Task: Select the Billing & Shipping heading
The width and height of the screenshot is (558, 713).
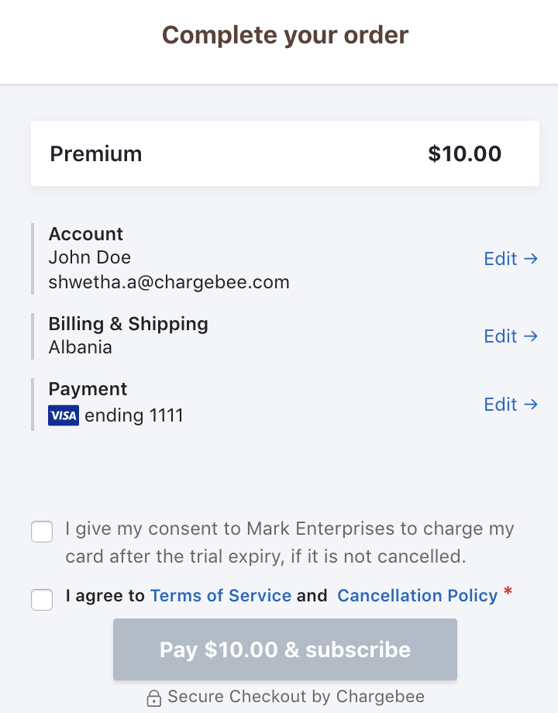Action: pyautogui.click(x=129, y=324)
